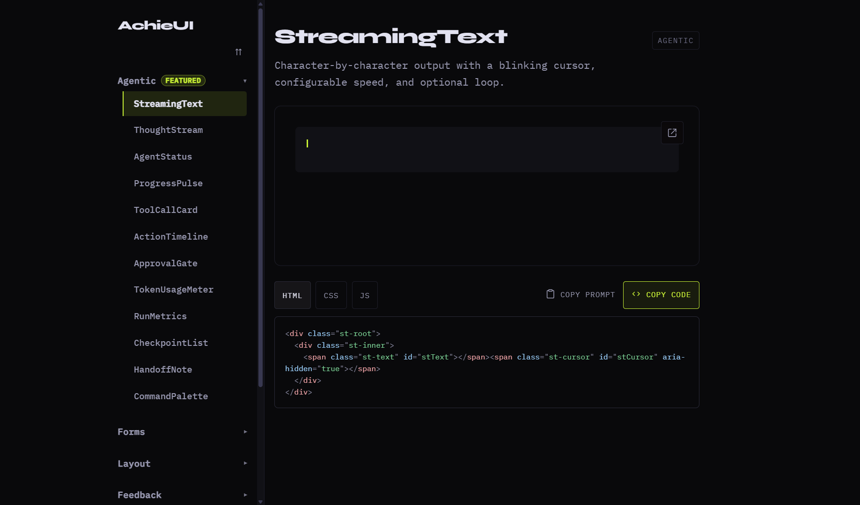Click the clipboard icon beside Copy Prompt
Viewport: 860px width, 505px height.
click(551, 294)
